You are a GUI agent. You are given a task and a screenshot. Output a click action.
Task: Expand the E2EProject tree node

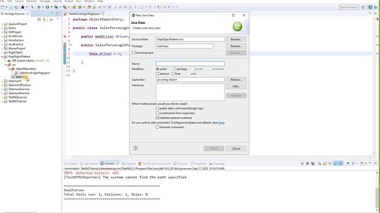point(2,32)
